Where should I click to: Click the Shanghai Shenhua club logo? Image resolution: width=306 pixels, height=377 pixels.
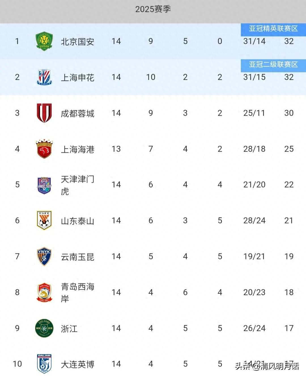(x=44, y=77)
